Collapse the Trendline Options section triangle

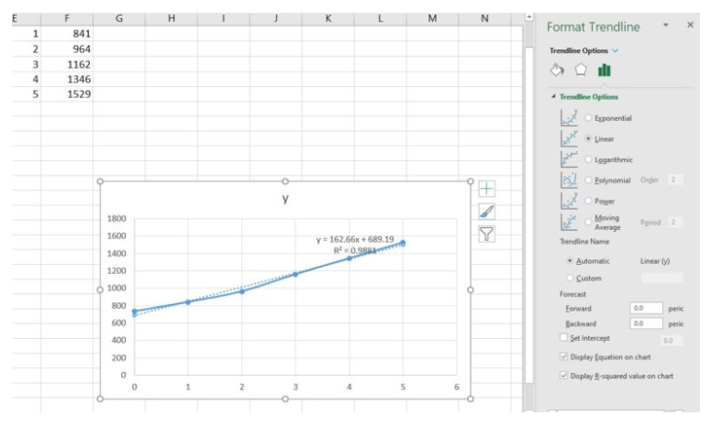pos(553,96)
